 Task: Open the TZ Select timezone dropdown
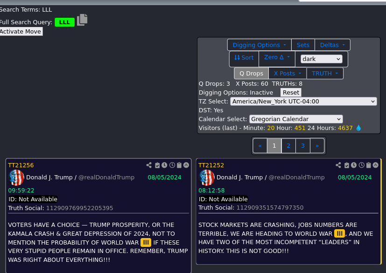click(x=303, y=102)
